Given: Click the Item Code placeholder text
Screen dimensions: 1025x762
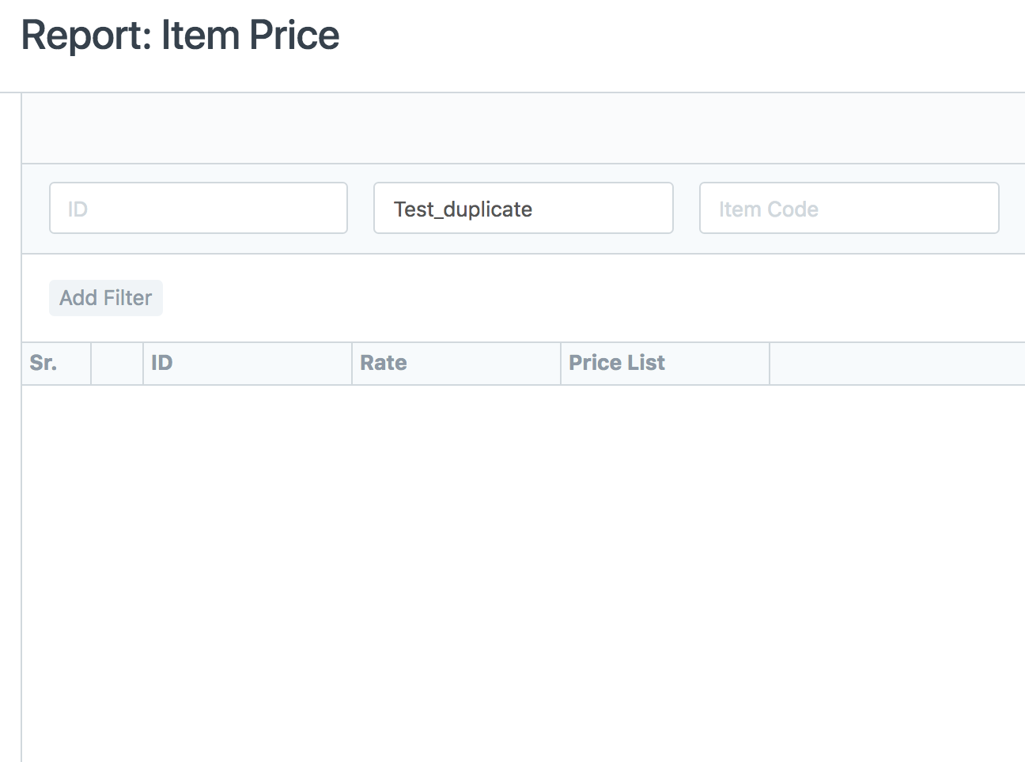Looking at the screenshot, I should 768,209.
